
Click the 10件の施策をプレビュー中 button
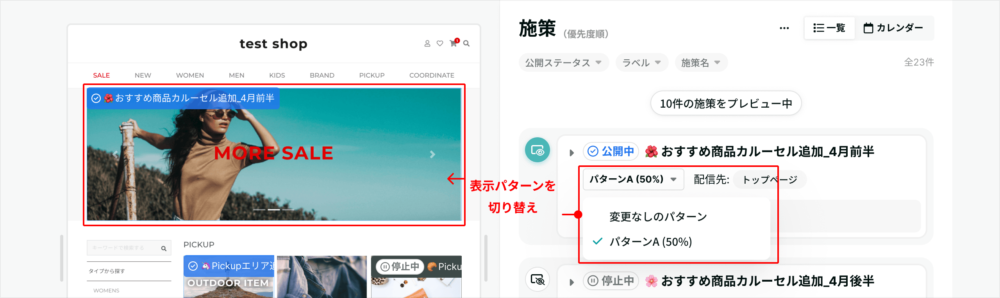726,103
